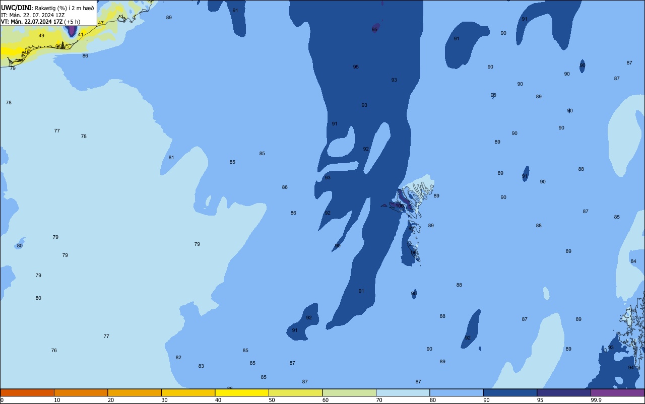Choose the purple legend swatch above 99.9

617,392
